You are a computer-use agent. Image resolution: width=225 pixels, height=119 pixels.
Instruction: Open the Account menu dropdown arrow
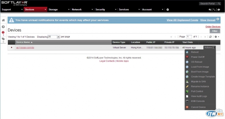click(x=163, y=9)
